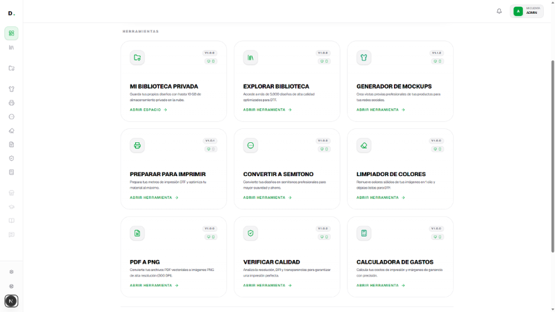
Task: Click comment counter on Calculadora de Gastos card
Action: click(438, 236)
